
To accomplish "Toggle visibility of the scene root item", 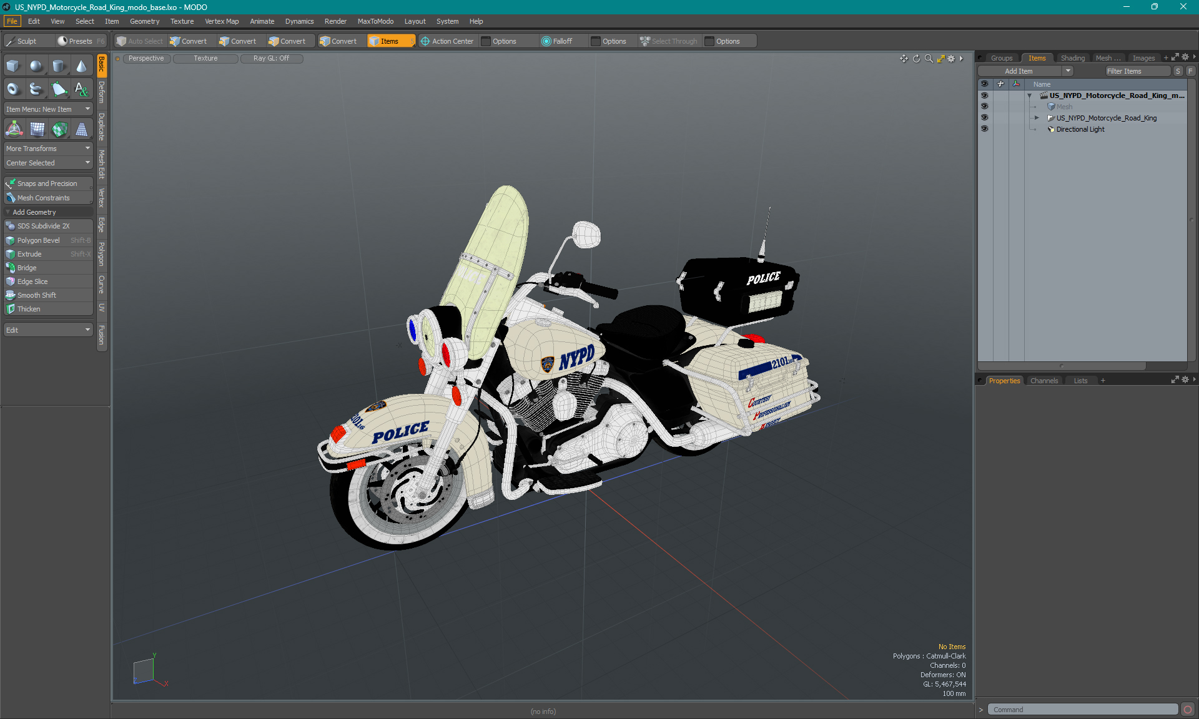I will coord(984,95).
